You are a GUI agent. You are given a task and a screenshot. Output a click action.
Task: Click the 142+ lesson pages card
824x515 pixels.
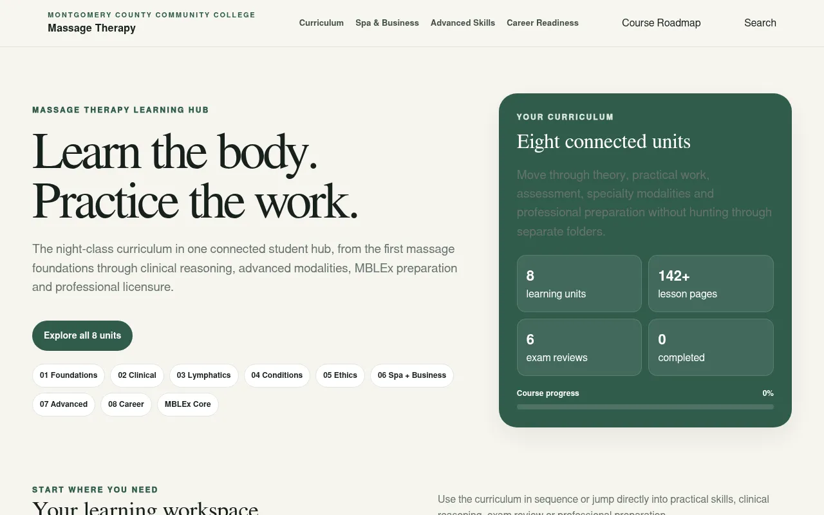[711, 284]
